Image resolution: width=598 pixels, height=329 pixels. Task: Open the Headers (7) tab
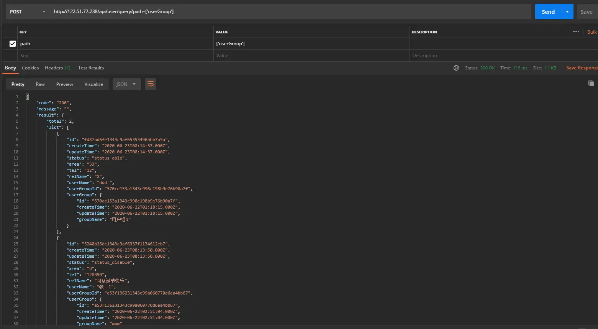[x=57, y=68]
